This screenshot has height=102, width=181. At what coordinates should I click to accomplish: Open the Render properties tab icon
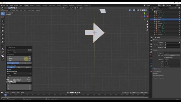(x=151, y=44)
